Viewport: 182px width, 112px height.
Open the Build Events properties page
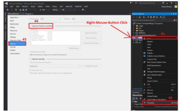click(14, 24)
